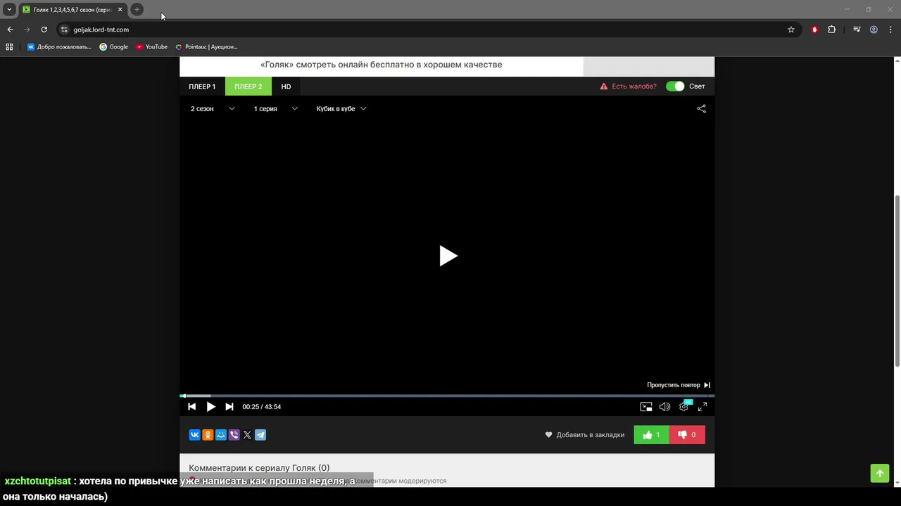Open the tab search dropdown arrow
Screen dimensions: 901x506
tap(9, 10)
